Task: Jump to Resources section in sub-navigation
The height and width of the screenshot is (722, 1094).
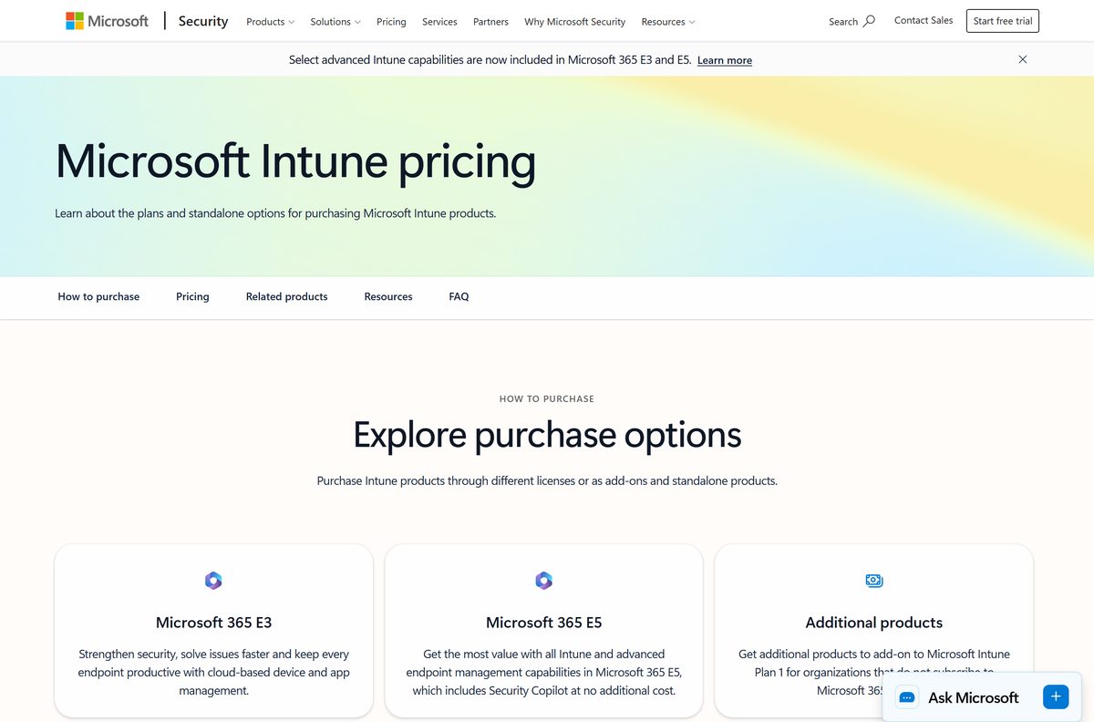Action: [388, 296]
